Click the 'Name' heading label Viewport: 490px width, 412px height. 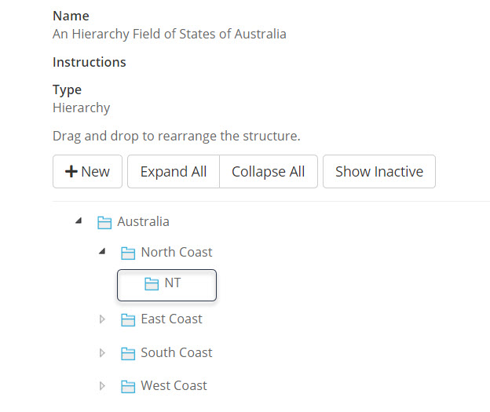71,16
